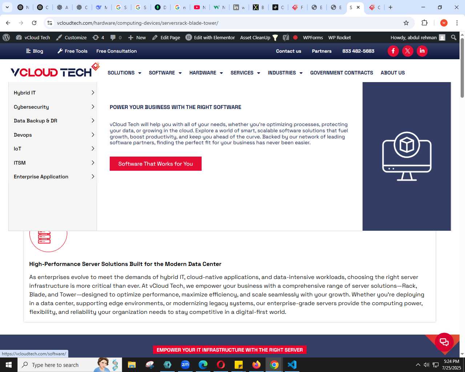Bookmark this page with the star icon
465x372 pixels.
[x=406, y=23]
